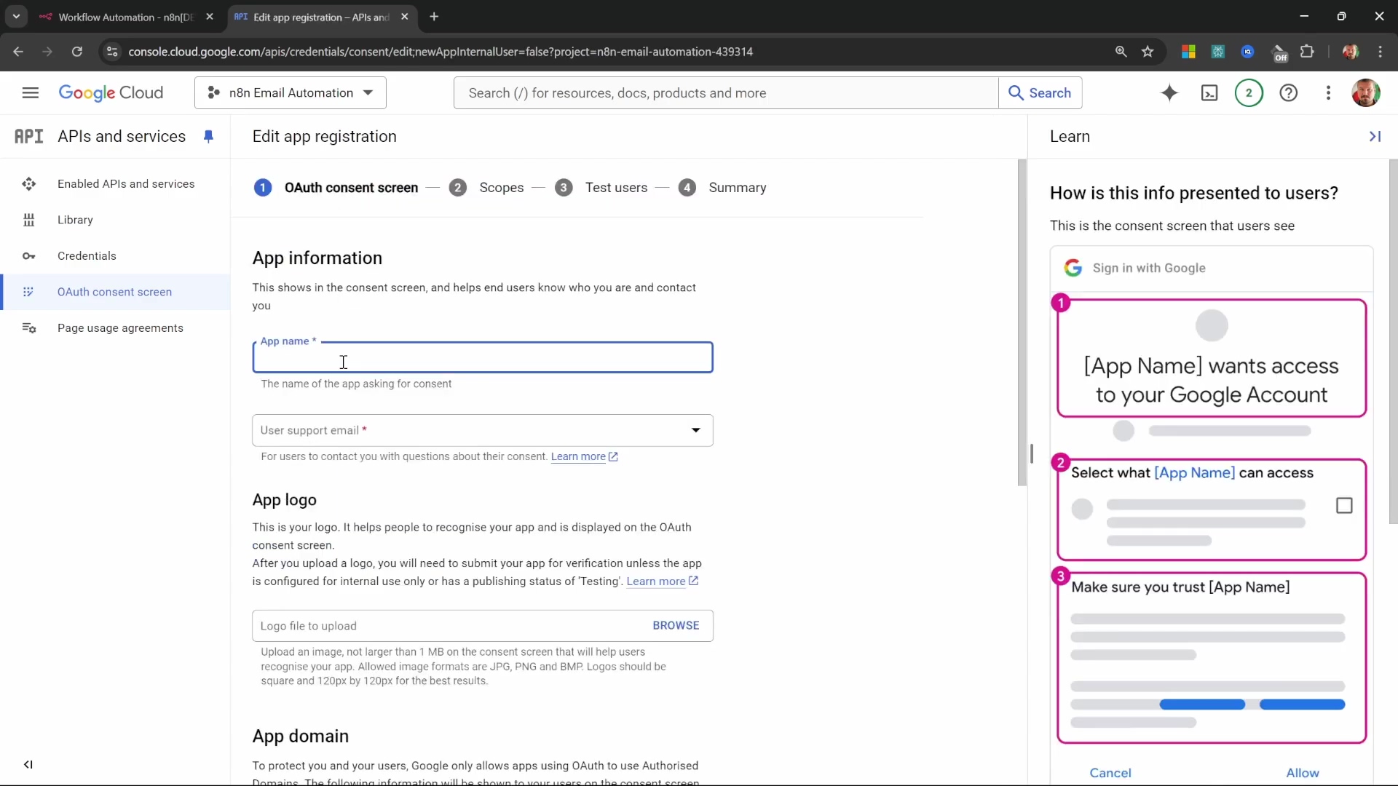
Task: Open notifications badge showing 2
Action: pyautogui.click(x=1249, y=93)
